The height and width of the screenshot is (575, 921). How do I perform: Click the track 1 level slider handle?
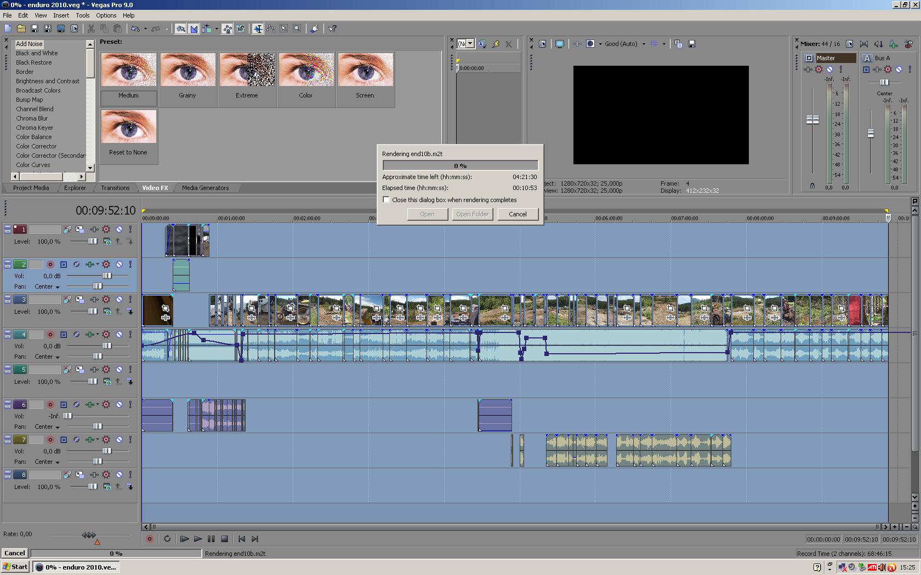[93, 242]
